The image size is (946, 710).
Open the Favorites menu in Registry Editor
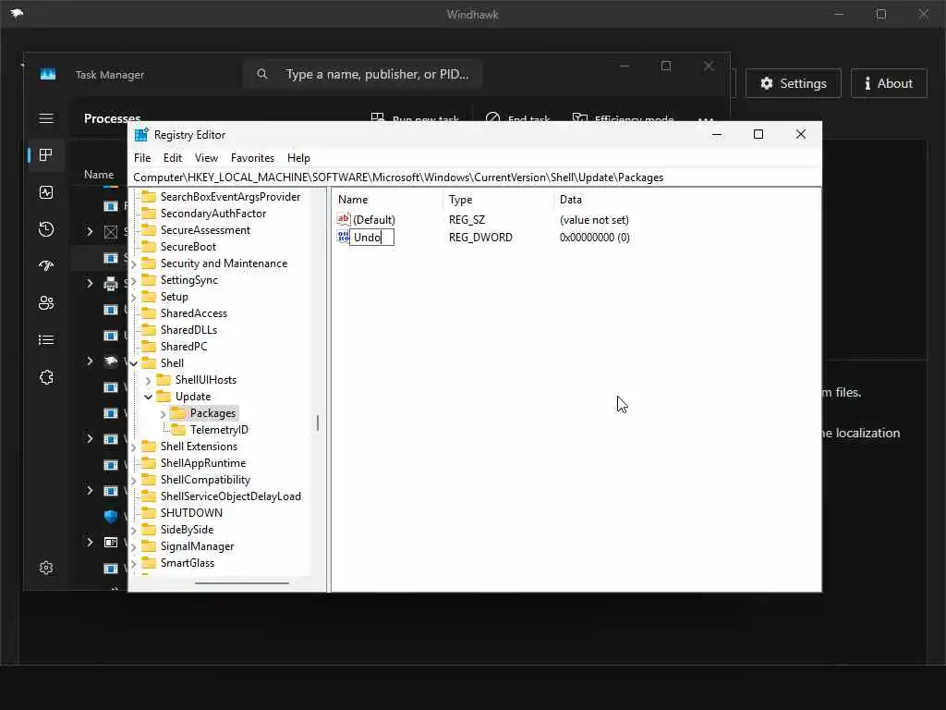tap(252, 157)
